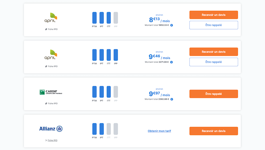Open paperclip Fiche IPID under Cardif
Screen dimensions: 265x150
(51, 103)
